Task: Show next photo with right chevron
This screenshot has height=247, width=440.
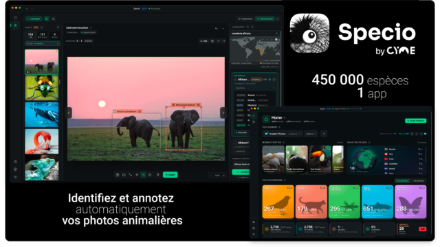Action: (x=223, y=113)
